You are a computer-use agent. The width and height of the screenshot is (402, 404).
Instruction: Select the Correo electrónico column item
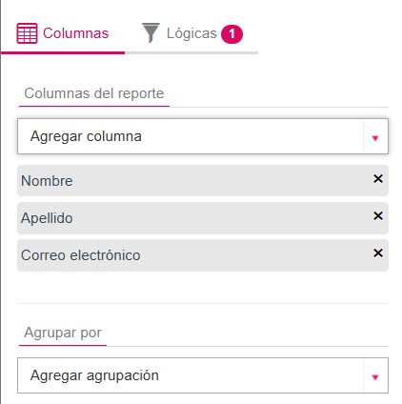click(x=203, y=255)
